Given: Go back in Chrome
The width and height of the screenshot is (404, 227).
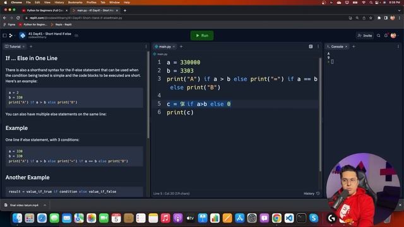Looking at the screenshot, I should click(4, 18).
